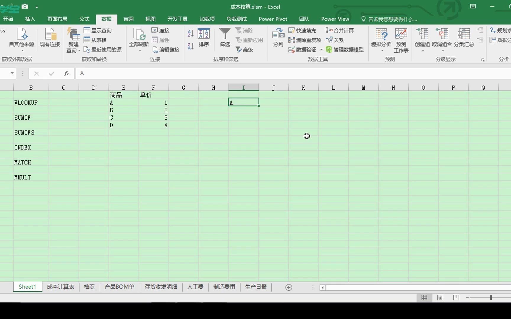Sort descending with the Z-A icon
Viewport: 511px width, 319px height.
[x=191, y=46]
